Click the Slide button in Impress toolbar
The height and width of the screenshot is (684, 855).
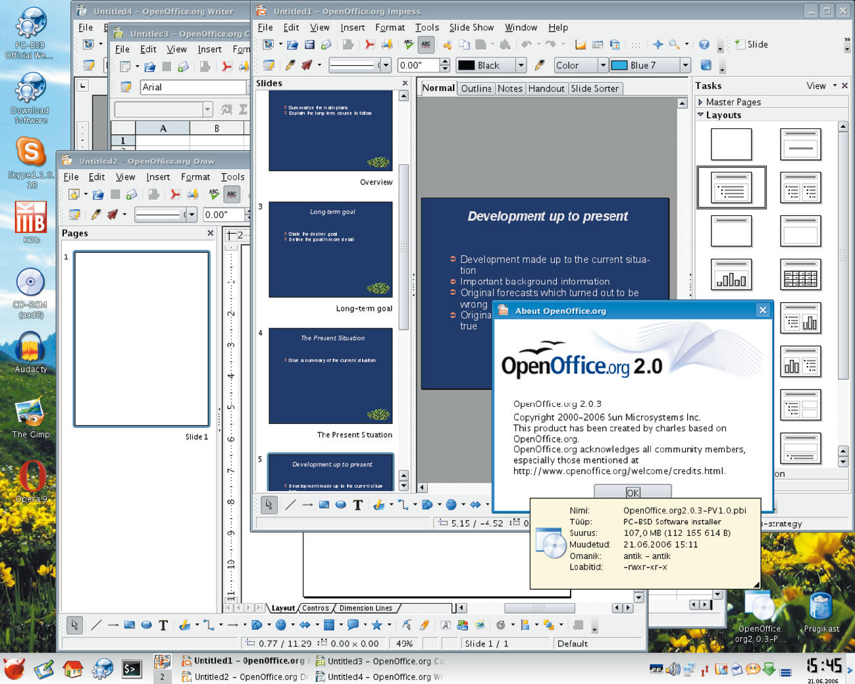[751, 44]
